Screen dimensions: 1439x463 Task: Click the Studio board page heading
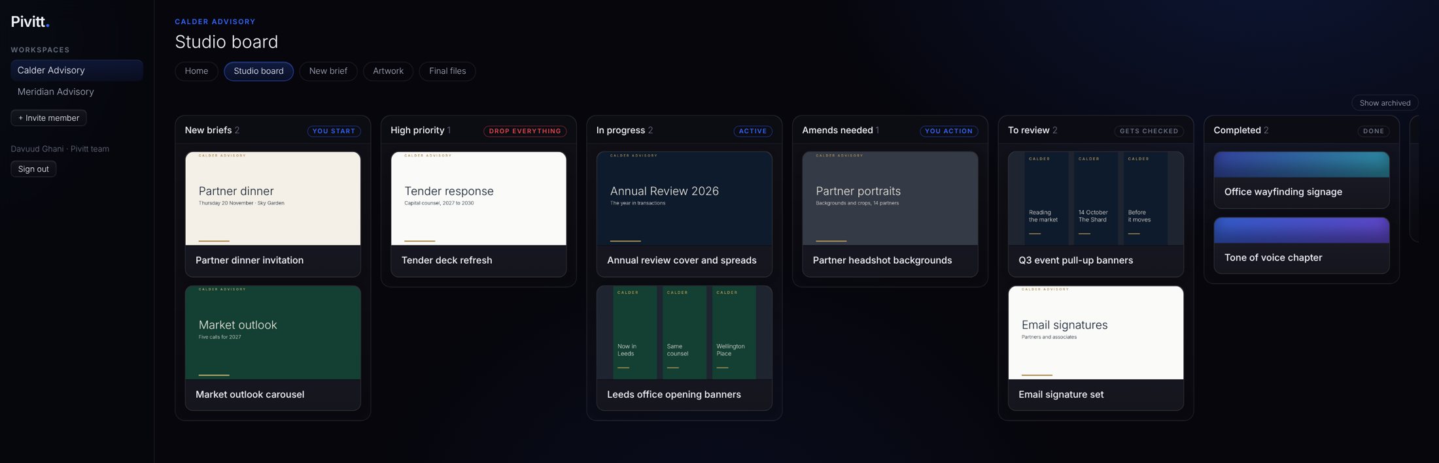coord(226,42)
